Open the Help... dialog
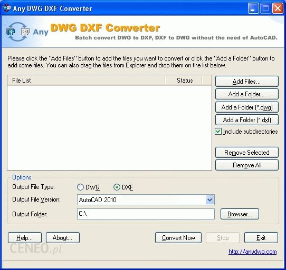286x270 pixels. click(25, 237)
